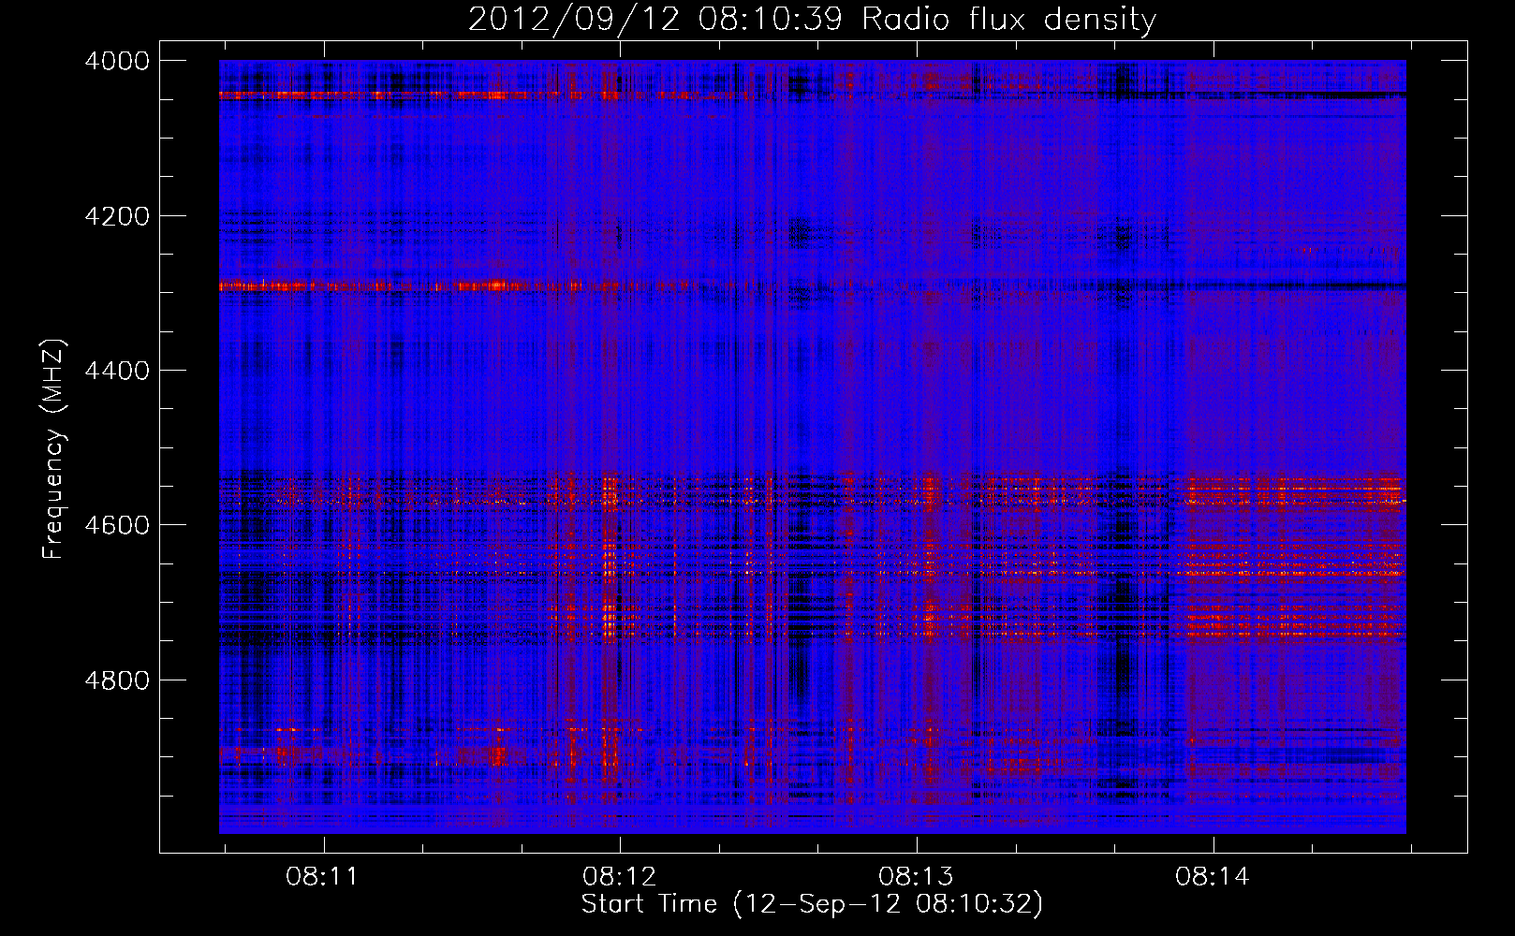The height and width of the screenshot is (936, 1515).
Task: Click the plot title "2012/09/12 08:10:39 Radio flux density"
Action: click(x=812, y=19)
